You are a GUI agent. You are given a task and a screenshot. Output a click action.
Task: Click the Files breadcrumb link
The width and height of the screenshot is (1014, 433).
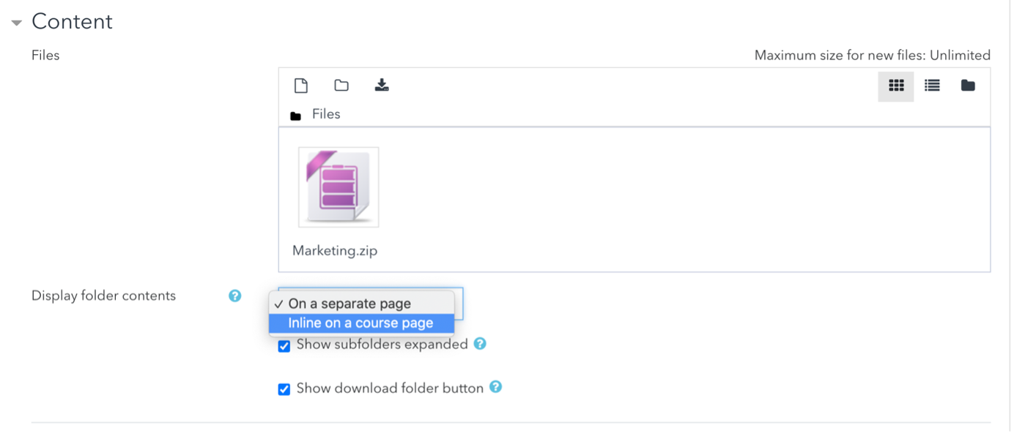pos(326,114)
